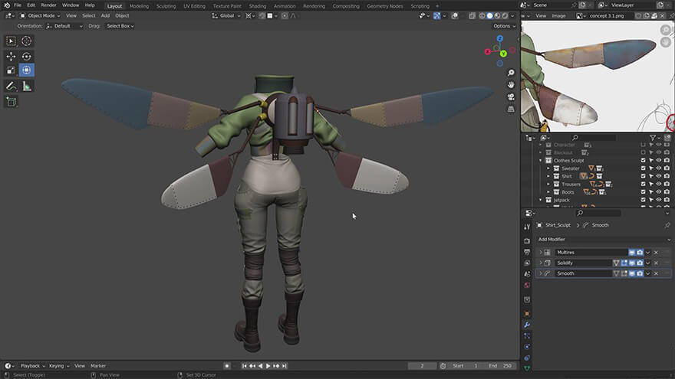Select the Measure tool

coord(26,86)
